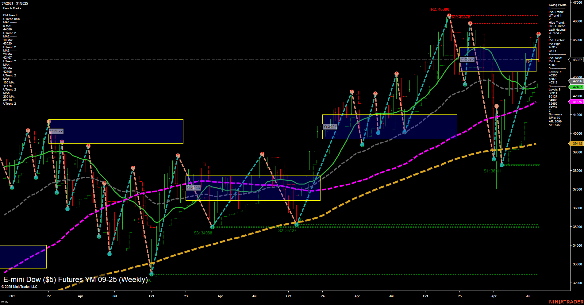Click the 47000 price axis label
The width and height of the screenshot is (584, 305).
[x=577, y=2]
